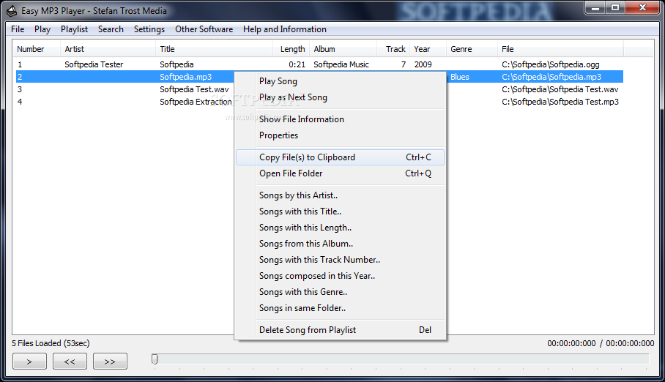The width and height of the screenshot is (665, 382).
Task: Choose Delete Song from Playlist
Action: coord(340,330)
